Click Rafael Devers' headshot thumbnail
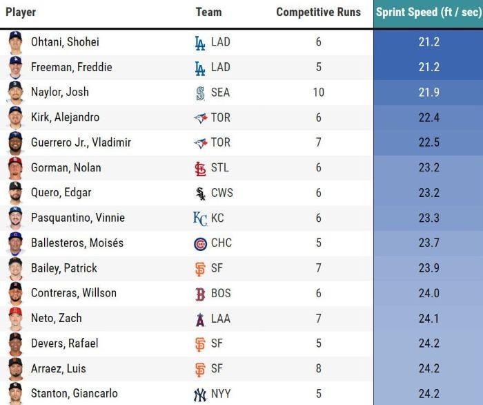The height and width of the screenshot is (405, 483). pos(15,343)
